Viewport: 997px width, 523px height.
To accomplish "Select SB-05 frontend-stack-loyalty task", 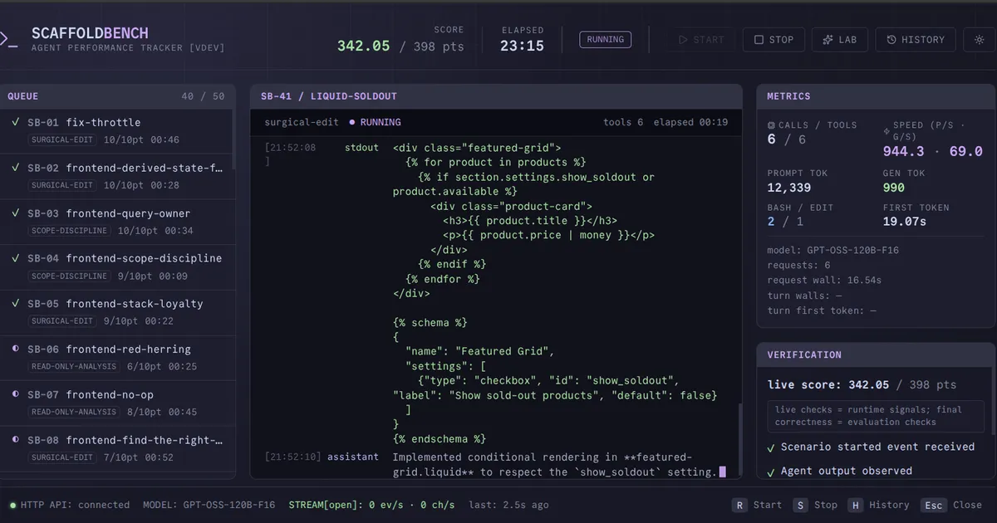I will coord(117,312).
